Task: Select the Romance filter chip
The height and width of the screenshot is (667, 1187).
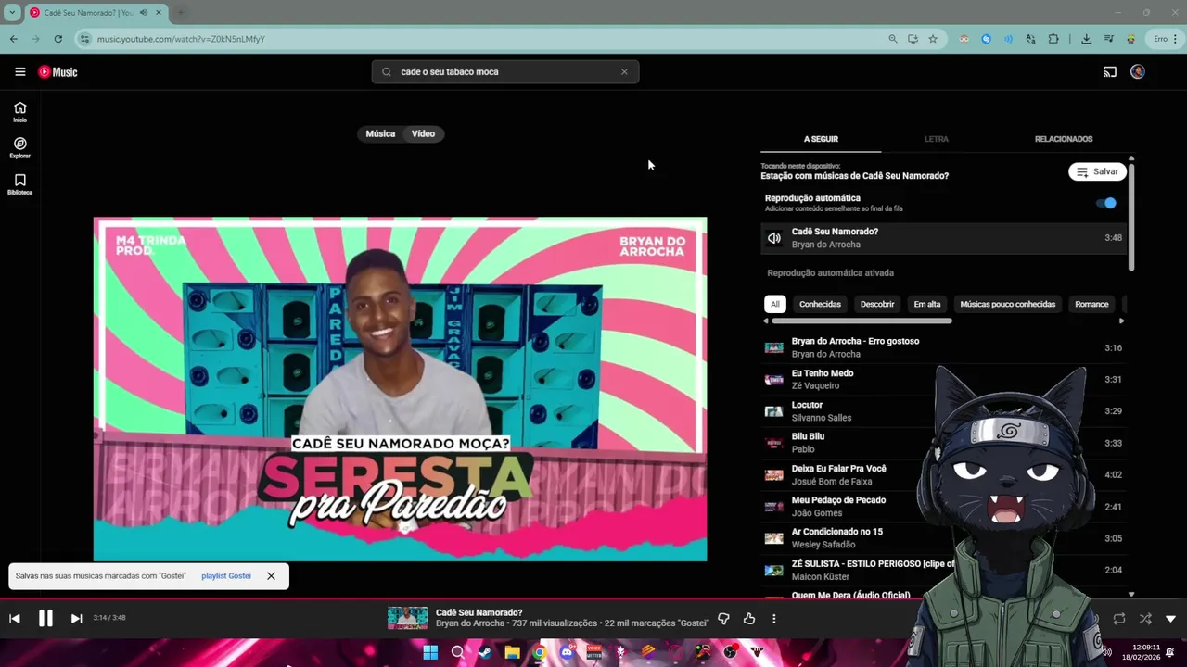Action: point(1091,304)
